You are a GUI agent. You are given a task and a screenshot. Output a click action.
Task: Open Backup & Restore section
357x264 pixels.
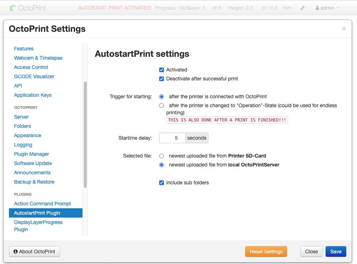tap(34, 182)
